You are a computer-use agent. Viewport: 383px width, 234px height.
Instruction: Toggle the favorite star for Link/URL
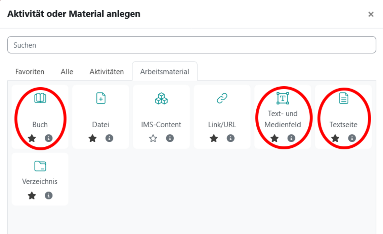point(214,138)
